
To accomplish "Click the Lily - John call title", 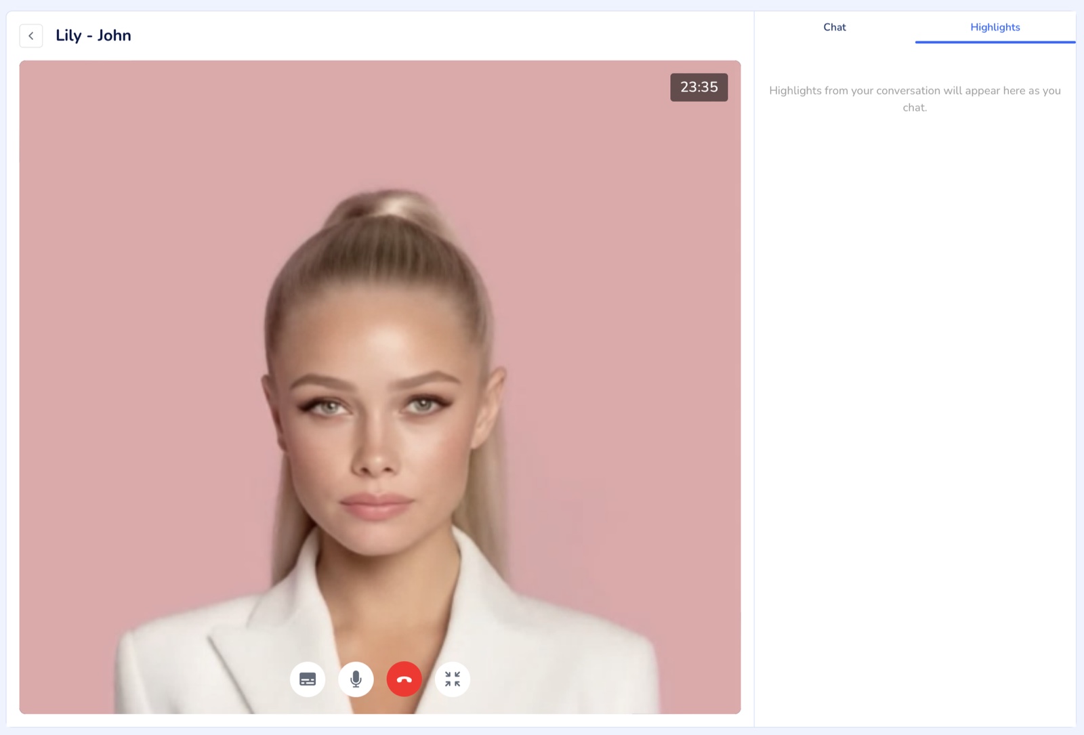I will click(x=93, y=35).
